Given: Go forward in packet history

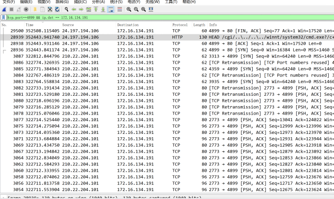Looking at the screenshot, I should click(81, 9).
